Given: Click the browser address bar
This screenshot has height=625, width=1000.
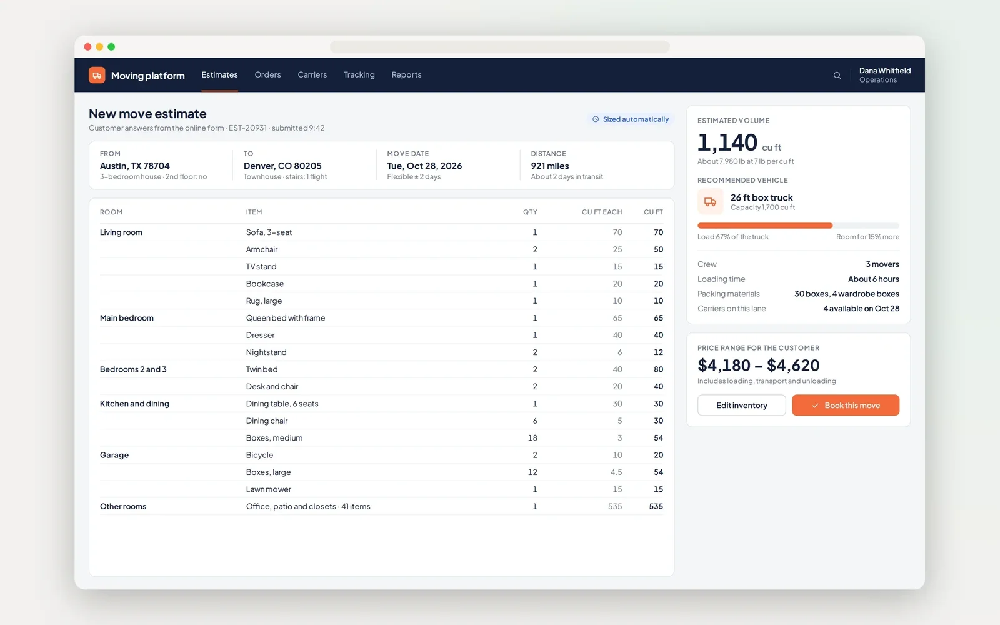Looking at the screenshot, I should coord(499,47).
